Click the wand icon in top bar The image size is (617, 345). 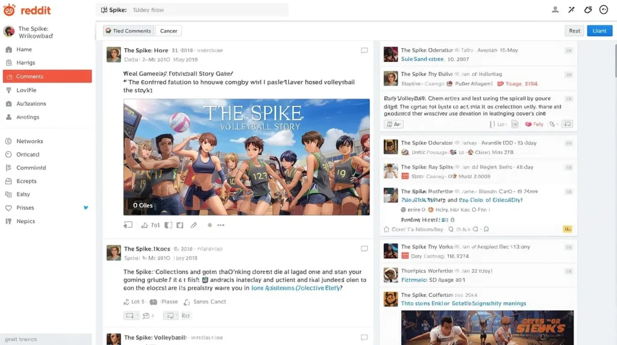(x=571, y=10)
